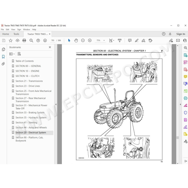Expand the right tools pane arrow
The height and width of the screenshot is (188, 188).
(180, 104)
